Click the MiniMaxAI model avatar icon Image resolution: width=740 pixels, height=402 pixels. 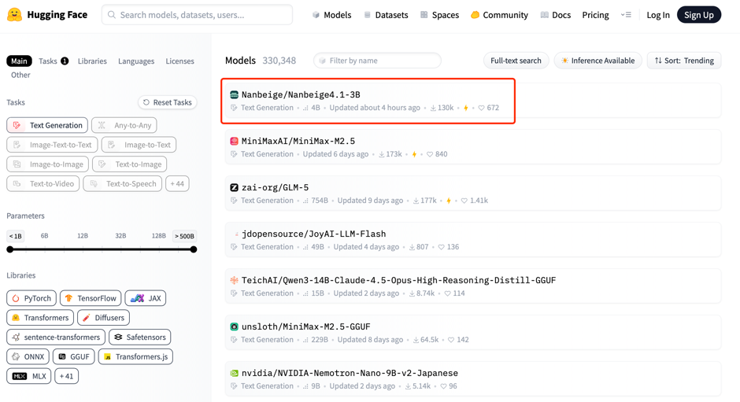tap(234, 141)
